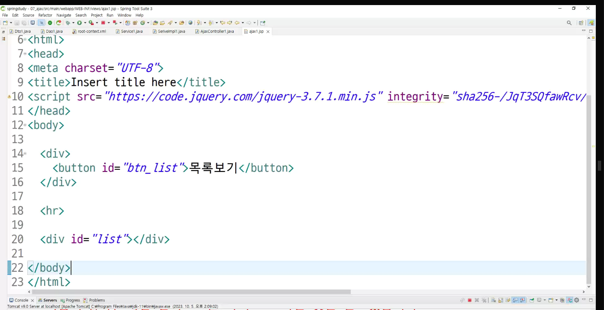Open the File menu

pyautogui.click(x=5, y=15)
